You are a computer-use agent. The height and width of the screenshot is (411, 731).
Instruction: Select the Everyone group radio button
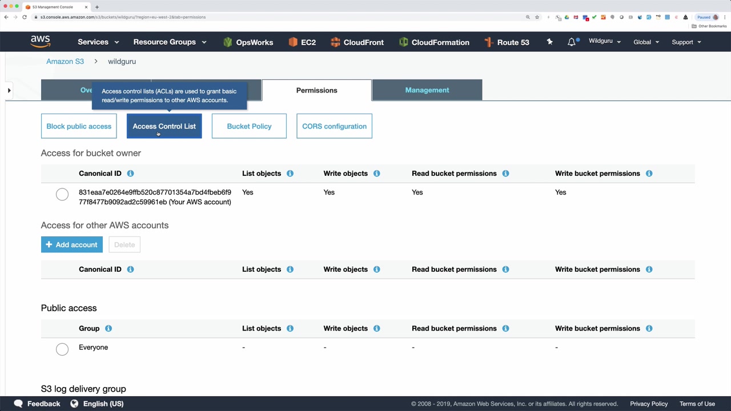click(x=62, y=349)
